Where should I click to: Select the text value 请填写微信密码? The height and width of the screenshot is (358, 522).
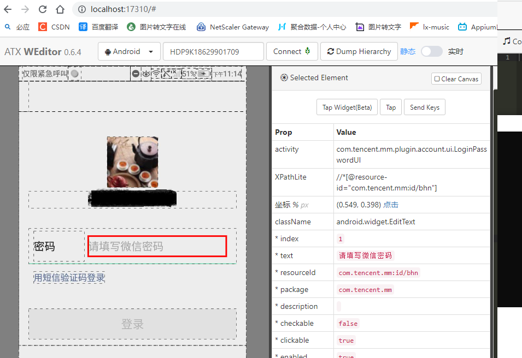pyautogui.click(x=365, y=255)
